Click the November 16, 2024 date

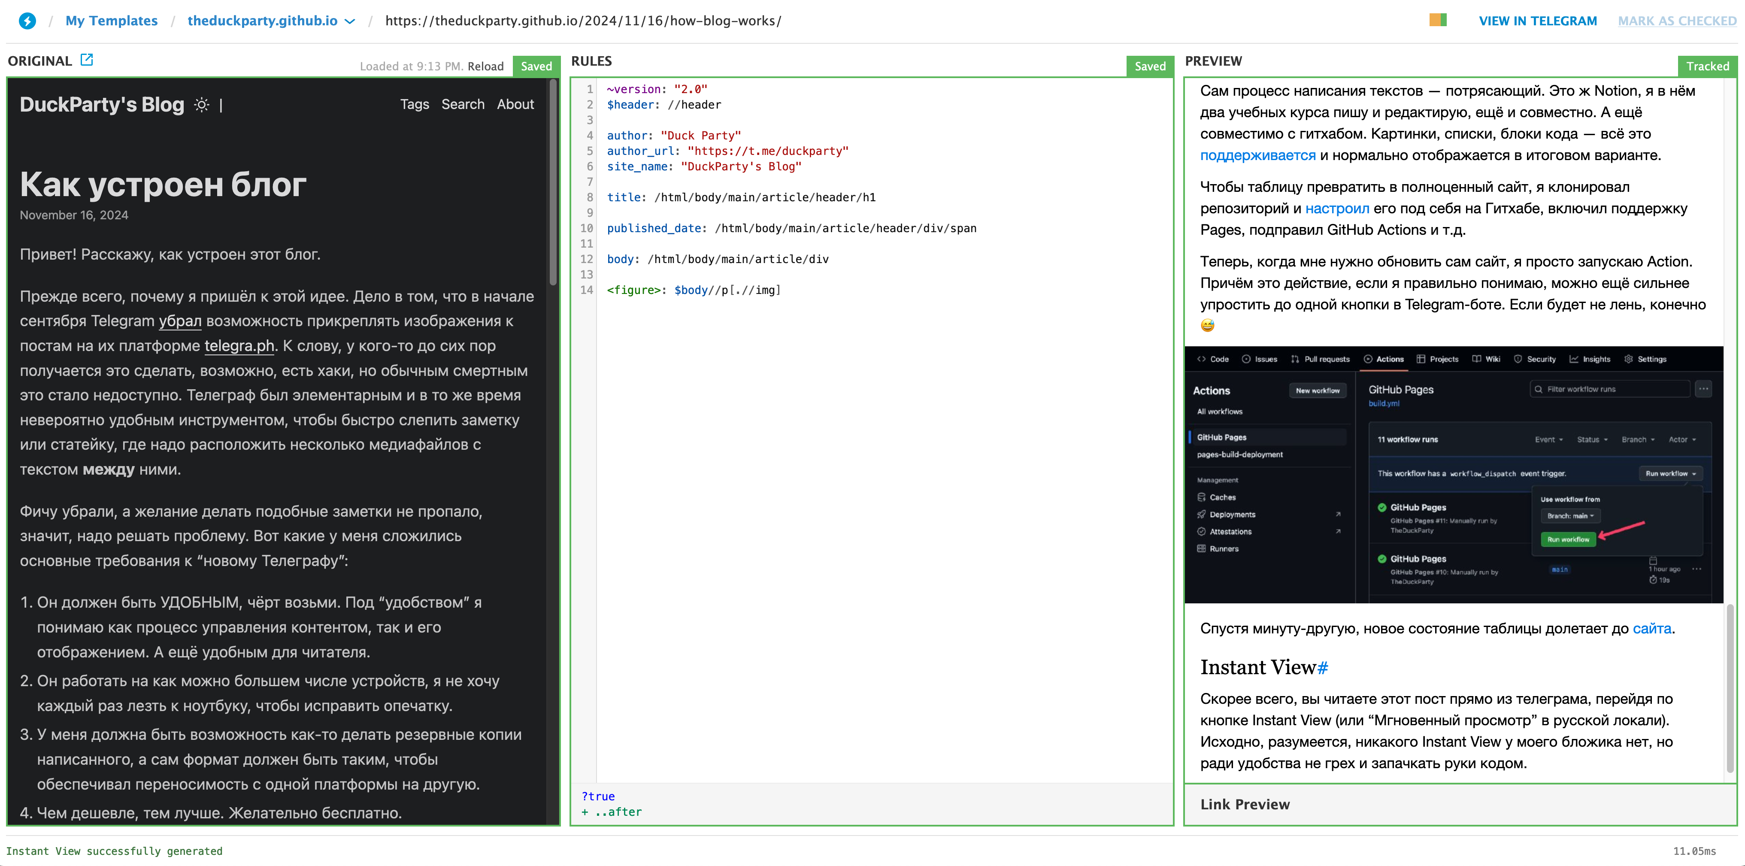click(74, 215)
